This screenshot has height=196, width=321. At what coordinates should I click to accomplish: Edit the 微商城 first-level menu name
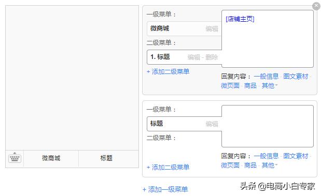[x=212, y=29]
